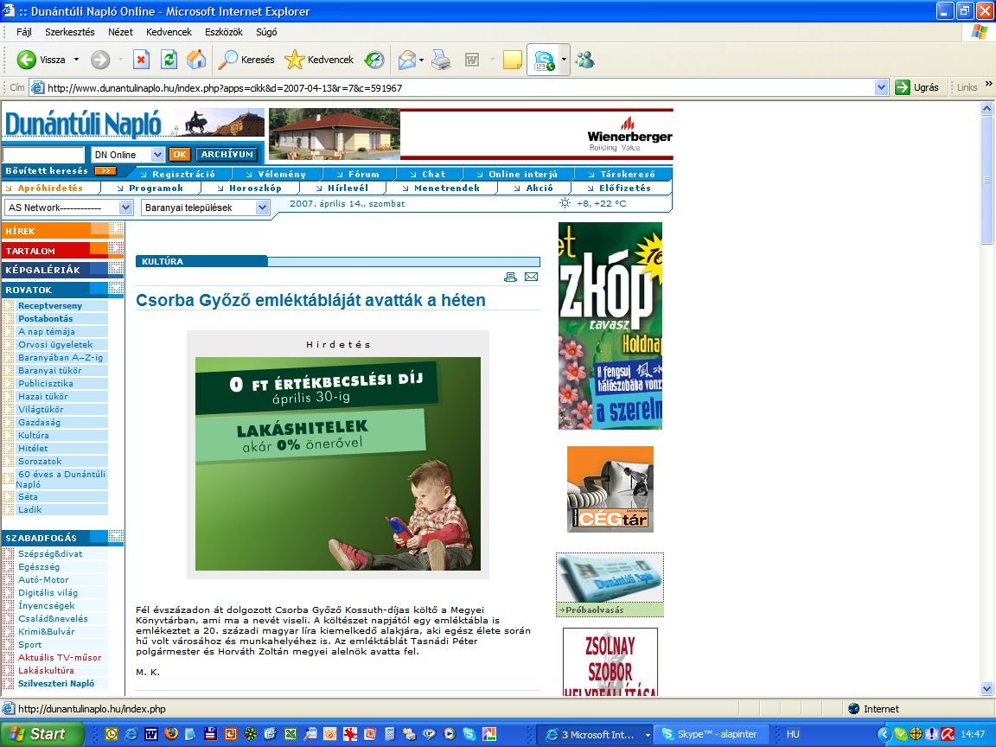Open the Kultúra sidebar link
Image resolution: width=996 pixels, height=747 pixels.
(x=33, y=435)
